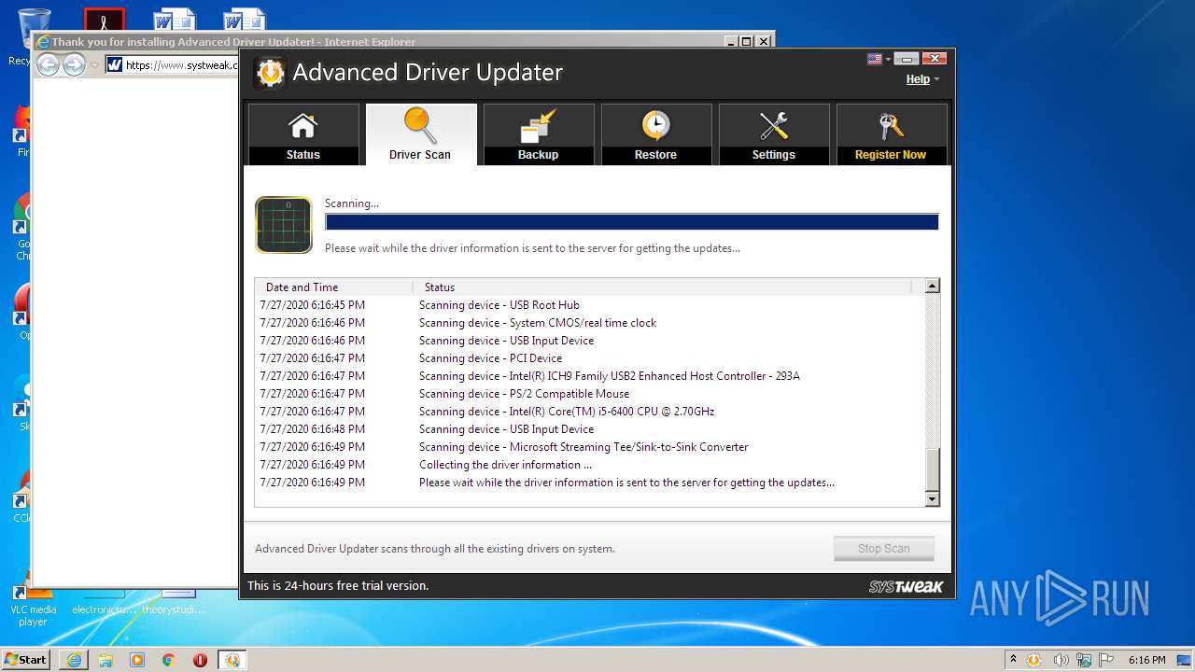Click the Internet Explorer address bar URL

[181, 65]
